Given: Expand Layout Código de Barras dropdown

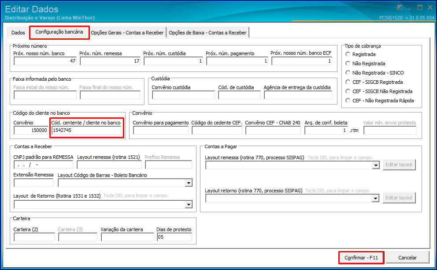Looking at the screenshot, I should coord(189,183).
